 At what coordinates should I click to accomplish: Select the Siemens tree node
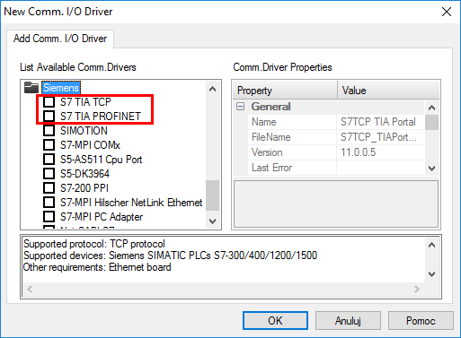[61, 88]
